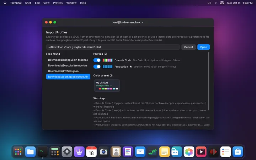Launch the Calculator from the dock

(55, 152)
